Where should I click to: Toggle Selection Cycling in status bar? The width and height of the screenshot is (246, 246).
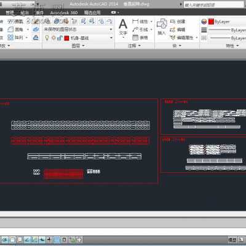tap(72, 239)
